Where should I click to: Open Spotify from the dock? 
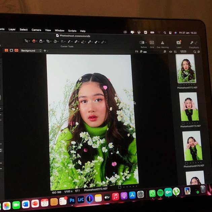point(161,193)
